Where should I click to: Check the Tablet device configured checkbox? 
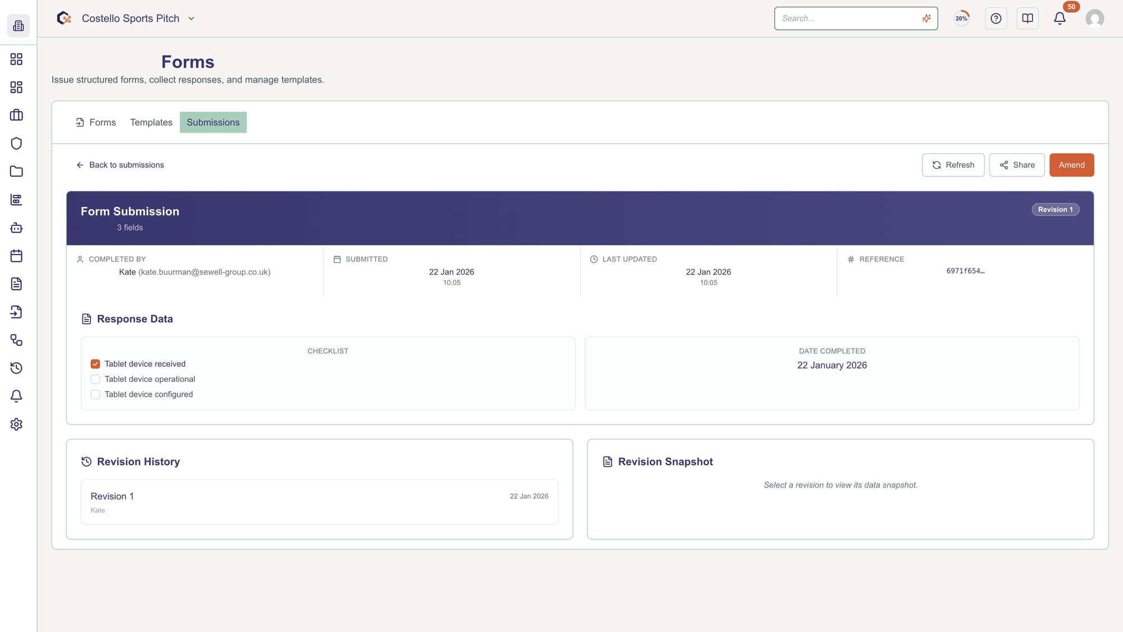(95, 394)
